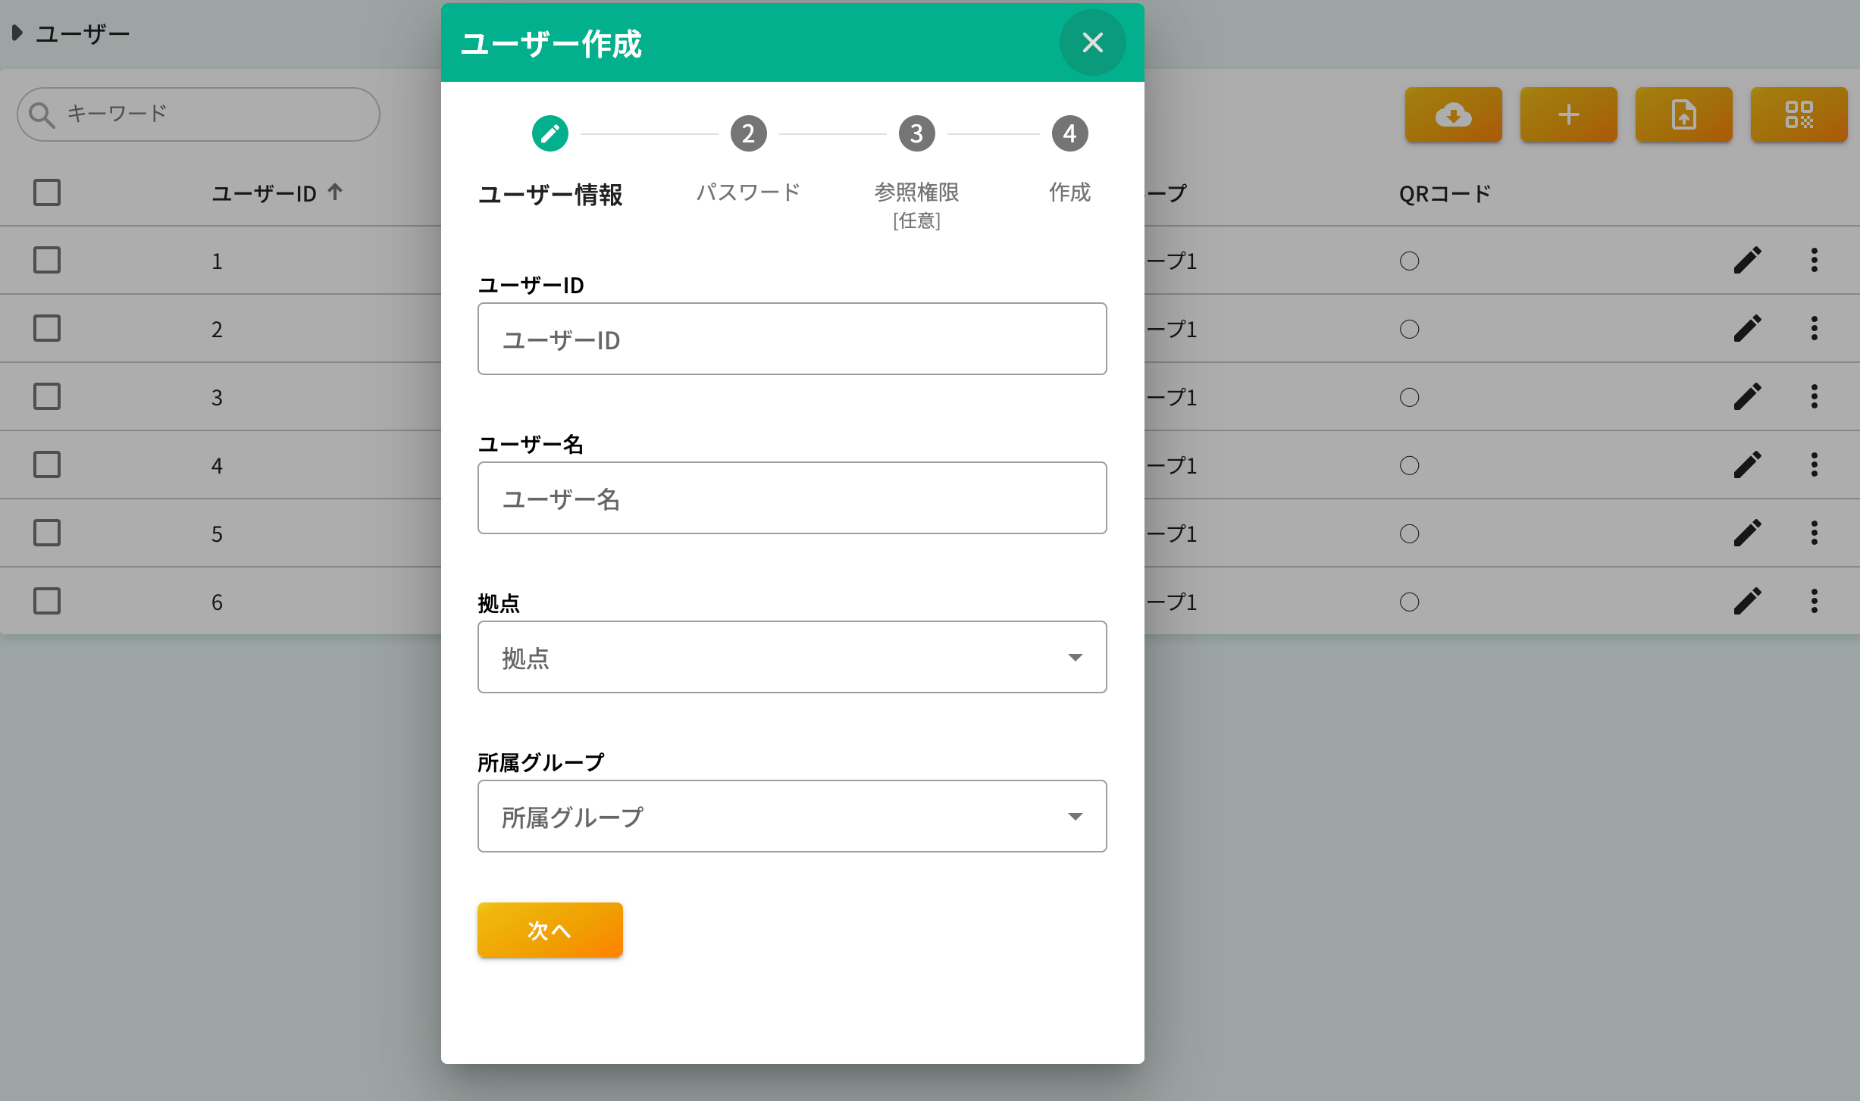This screenshot has height=1101, width=1860.
Task: Check the select-all checkbox in the table header
Action: pos(46,193)
